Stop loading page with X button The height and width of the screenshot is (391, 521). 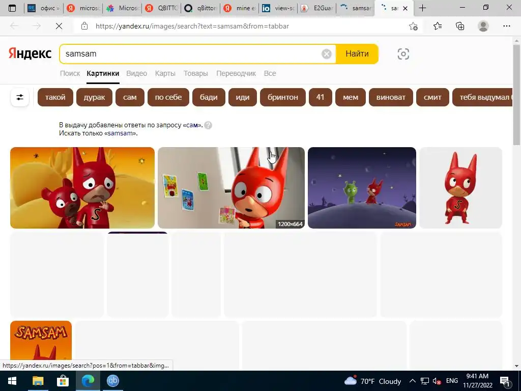click(x=59, y=26)
